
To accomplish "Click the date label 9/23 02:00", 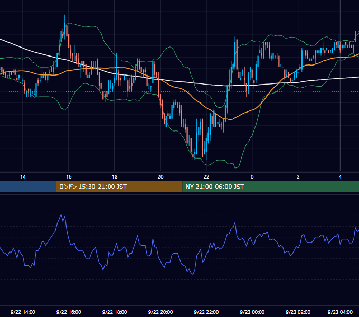I will click(x=298, y=312).
